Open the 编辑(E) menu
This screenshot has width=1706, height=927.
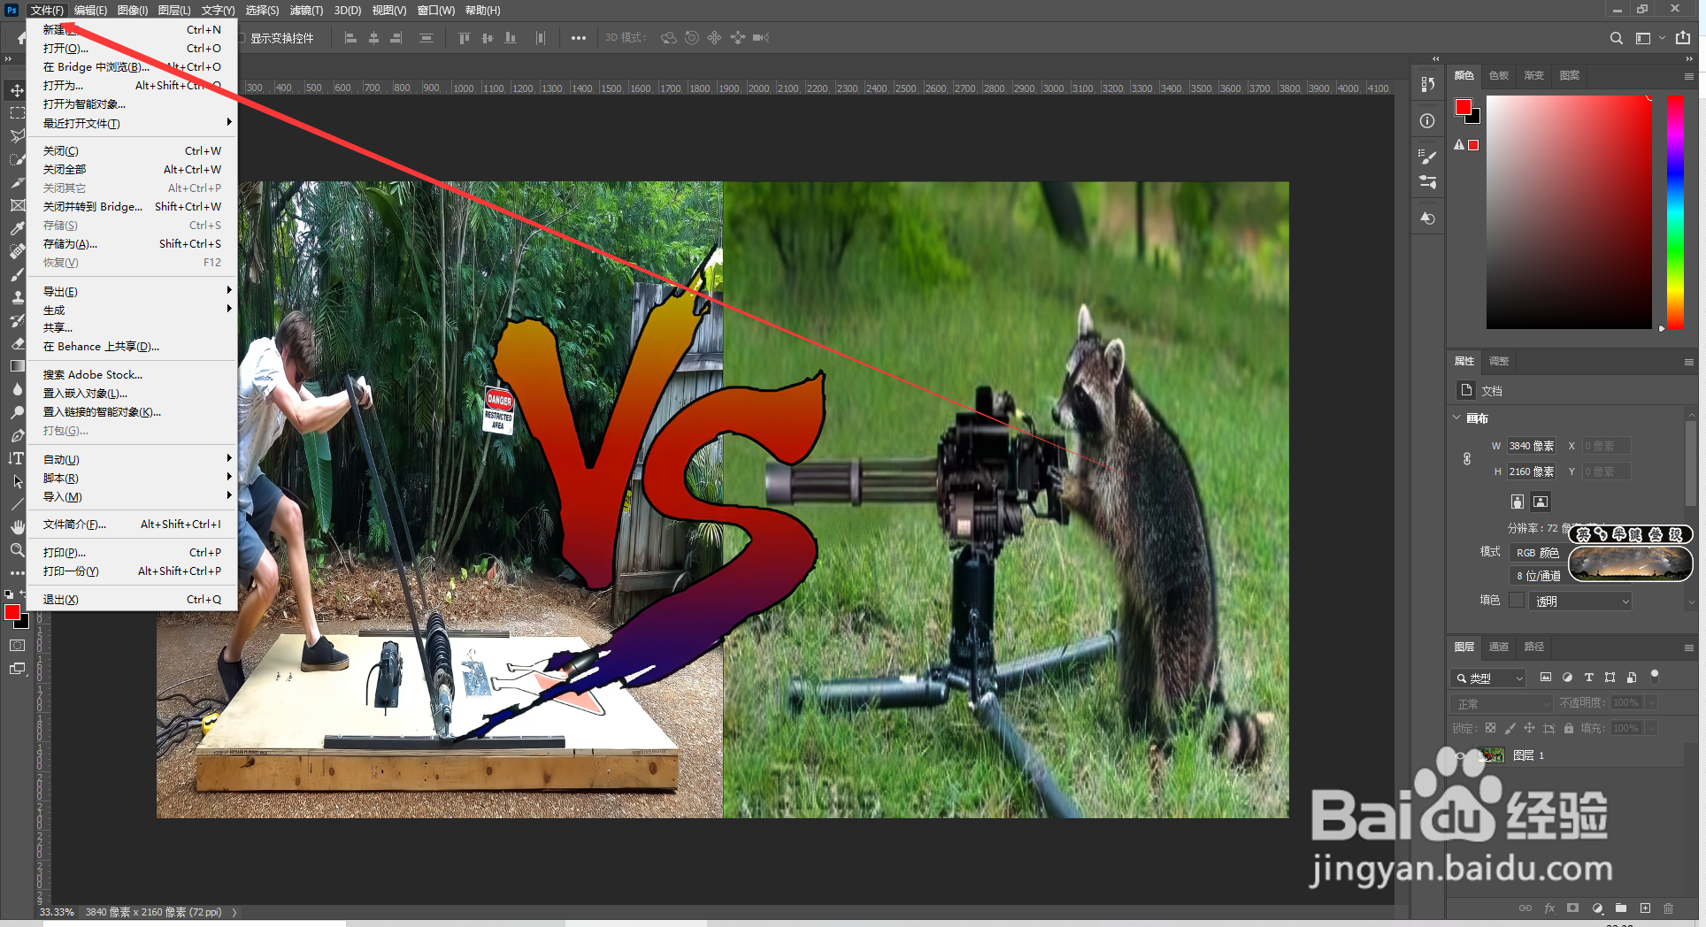(90, 11)
